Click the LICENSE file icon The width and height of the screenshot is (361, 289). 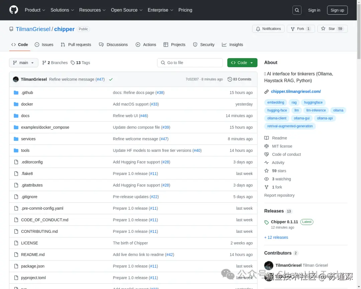pos(16,243)
